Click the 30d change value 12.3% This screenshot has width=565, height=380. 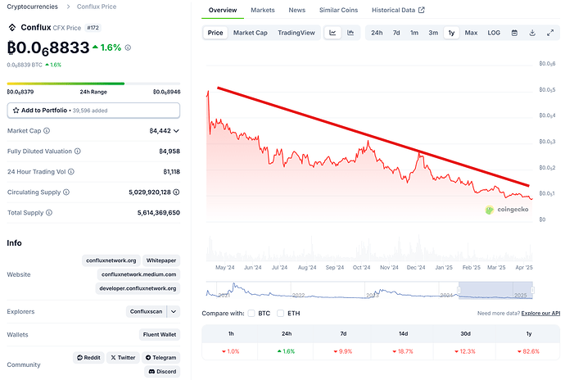pos(465,351)
